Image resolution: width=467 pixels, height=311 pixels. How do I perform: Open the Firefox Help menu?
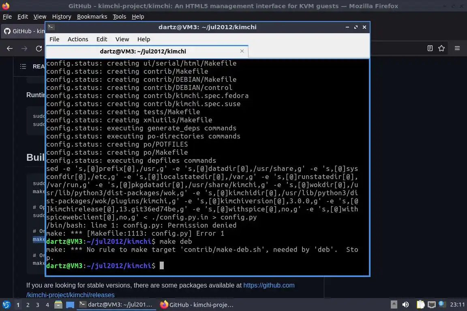click(x=138, y=17)
